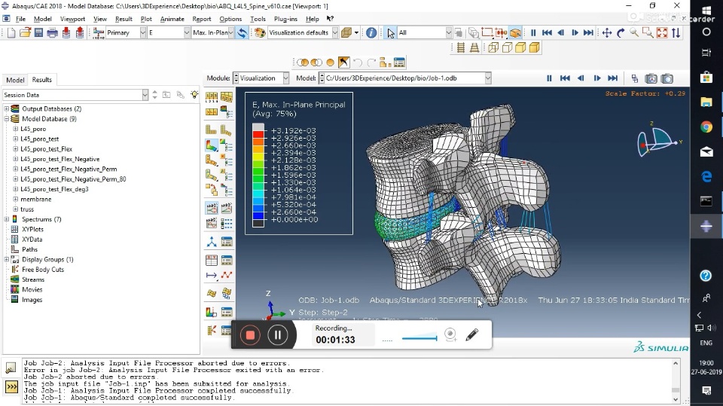Open the Plug-ins menu
723x406 pixels.
pyautogui.click(x=285, y=19)
